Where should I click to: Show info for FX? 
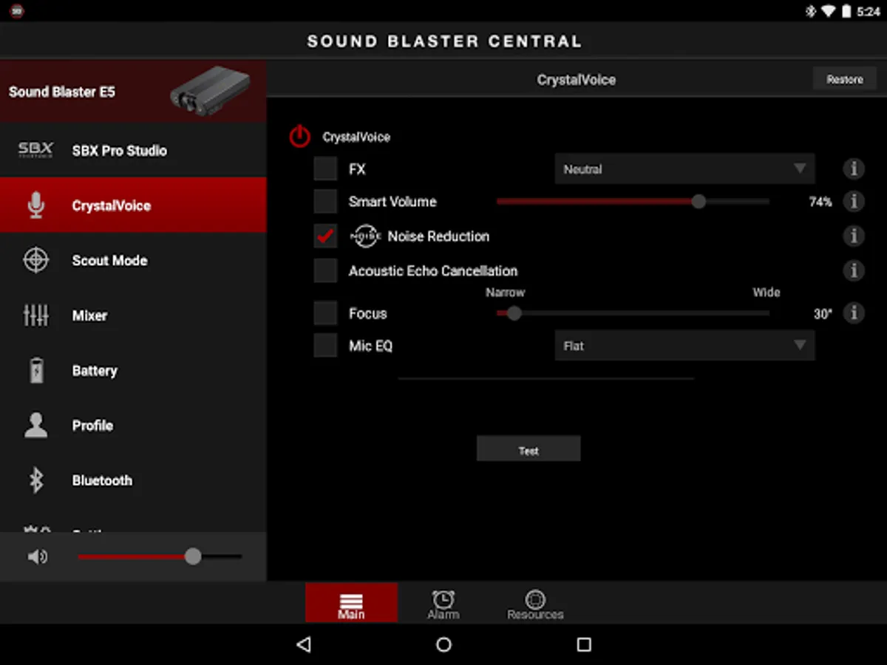854,169
